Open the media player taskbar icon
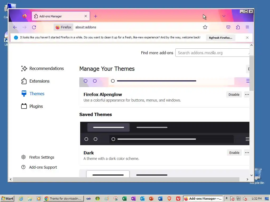The image size is (270, 202). click(x=39, y=199)
